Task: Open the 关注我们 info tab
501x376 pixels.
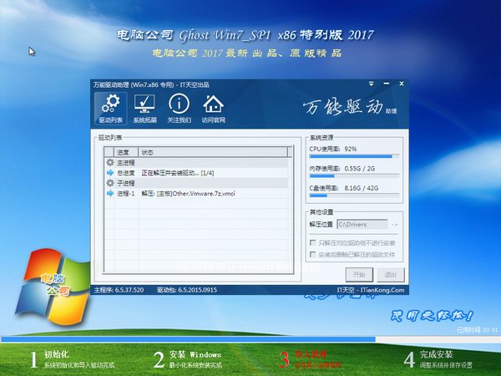Action: 179,109
